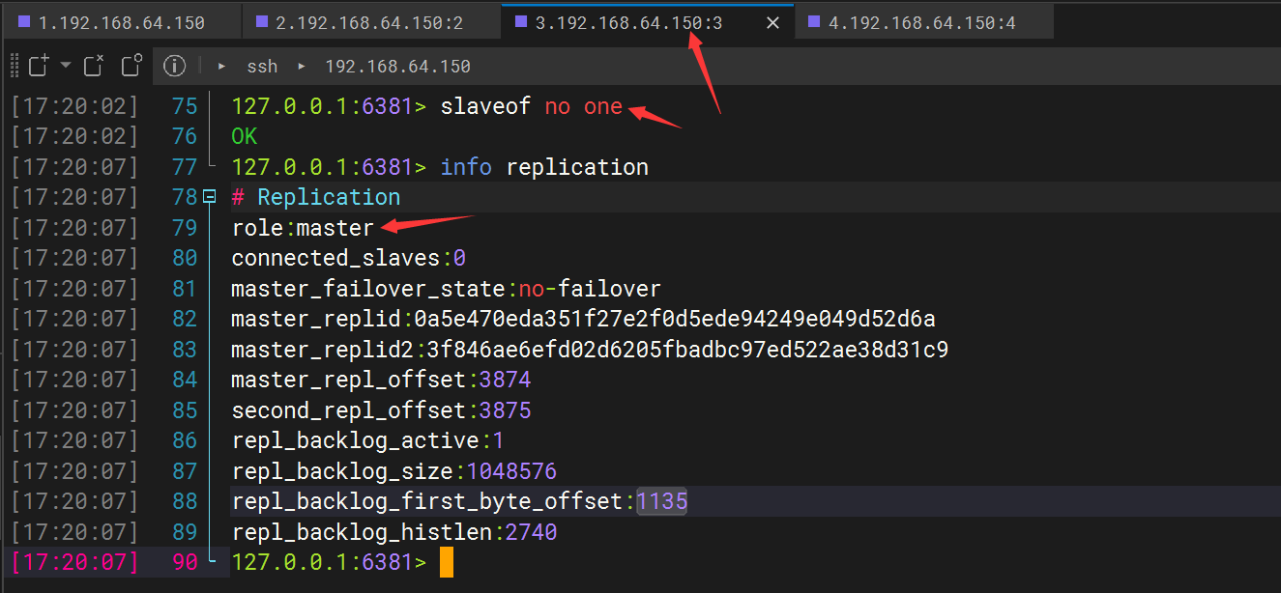This screenshot has width=1281, height=593.
Task: Click the ssh breadcrumb segment
Action: (x=262, y=67)
